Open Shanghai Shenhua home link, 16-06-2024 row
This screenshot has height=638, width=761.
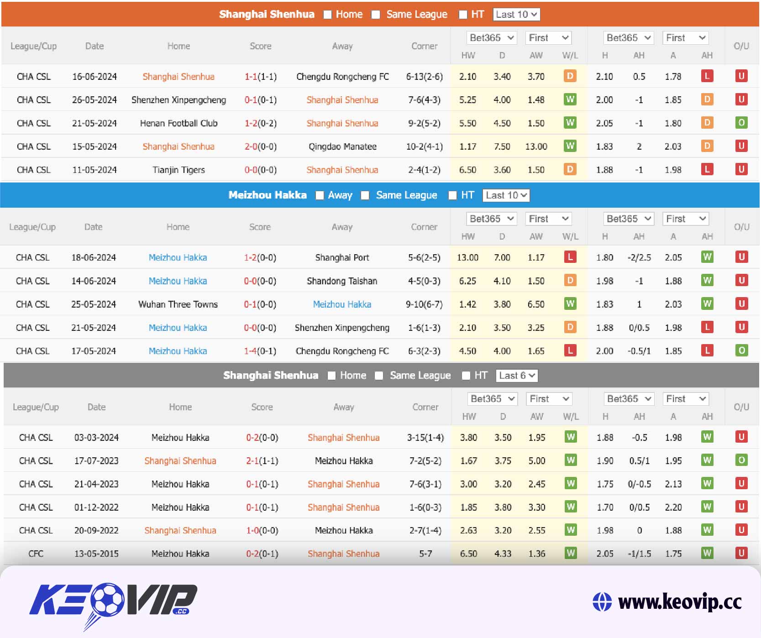178,77
